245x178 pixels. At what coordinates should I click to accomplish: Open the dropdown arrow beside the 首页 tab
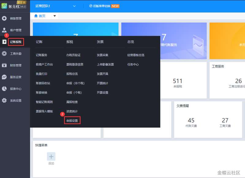(x=55, y=16)
